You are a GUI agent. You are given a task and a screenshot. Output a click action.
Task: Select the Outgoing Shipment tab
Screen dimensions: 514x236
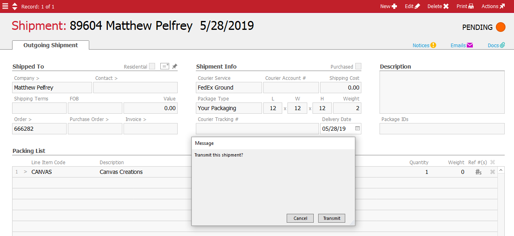click(50, 45)
